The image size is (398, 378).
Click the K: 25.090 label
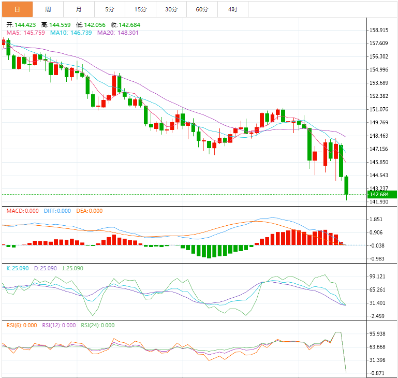[18, 268]
